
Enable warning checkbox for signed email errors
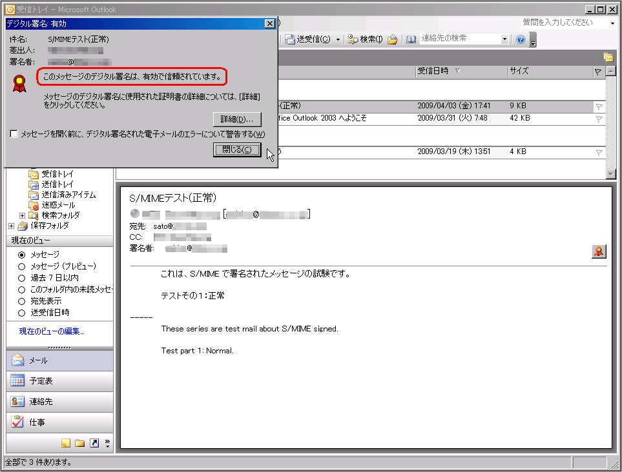coord(14,134)
